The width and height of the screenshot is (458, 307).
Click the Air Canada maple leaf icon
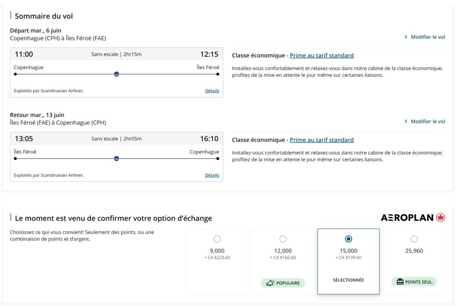[x=441, y=218]
